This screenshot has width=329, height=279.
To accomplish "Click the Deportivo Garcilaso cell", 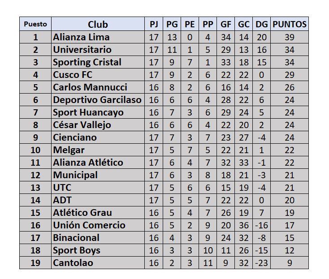I will click(x=97, y=99).
